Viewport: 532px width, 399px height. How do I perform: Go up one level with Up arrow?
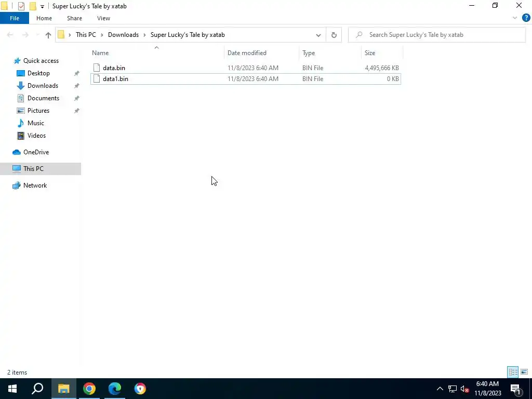coord(48,35)
